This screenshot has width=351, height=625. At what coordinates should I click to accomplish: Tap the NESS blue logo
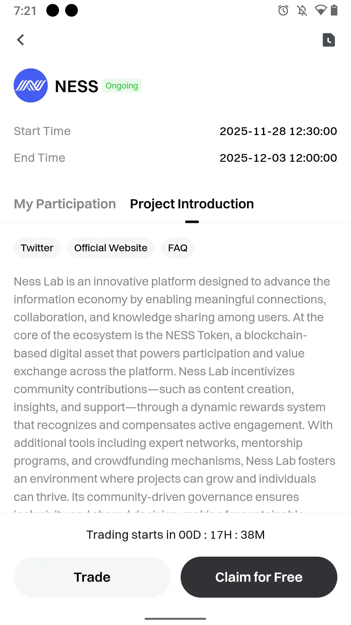[x=31, y=85]
